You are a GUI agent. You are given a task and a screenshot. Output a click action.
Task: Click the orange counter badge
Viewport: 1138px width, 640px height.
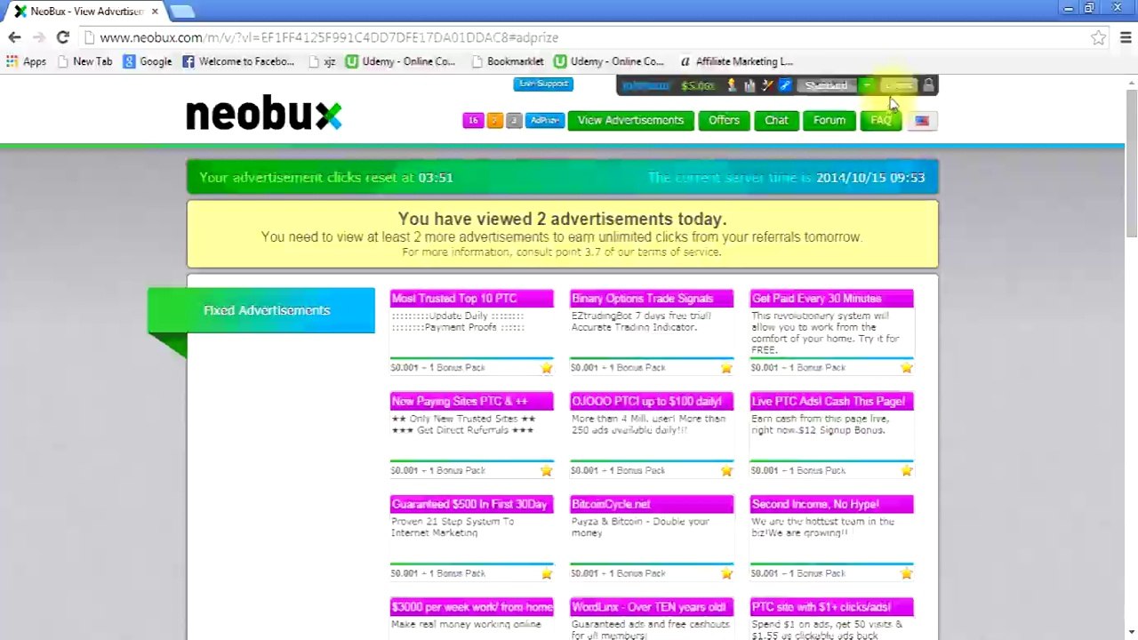494,120
